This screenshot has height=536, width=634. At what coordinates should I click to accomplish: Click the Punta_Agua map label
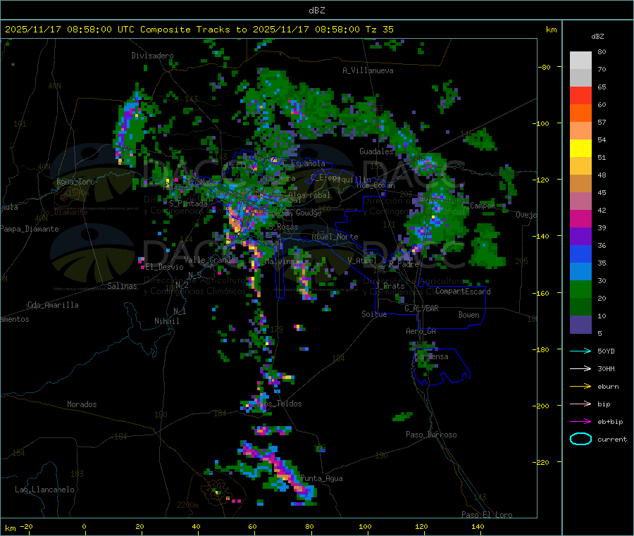coord(321,478)
